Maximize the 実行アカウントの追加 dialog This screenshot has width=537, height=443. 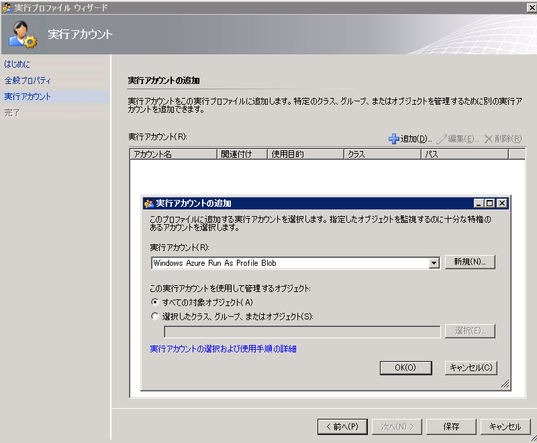[x=490, y=203]
